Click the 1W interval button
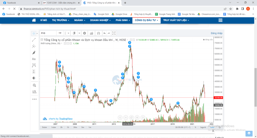This screenshot has height=138, width=257. pos(60,33)
